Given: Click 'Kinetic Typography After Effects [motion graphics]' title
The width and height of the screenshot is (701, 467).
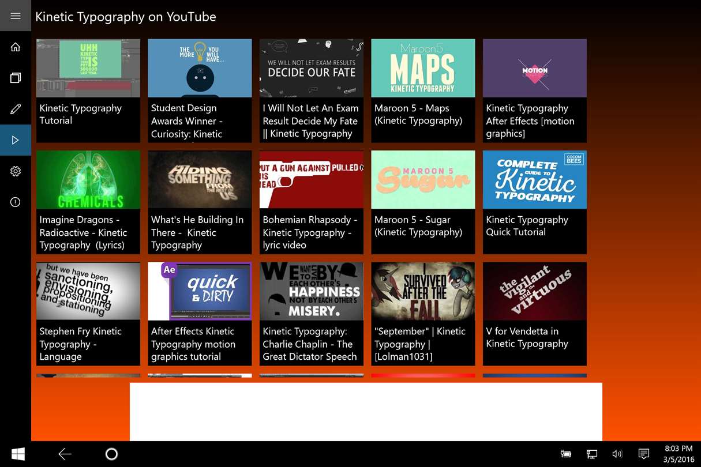Looking at the screenshot, I should (530, 120).
